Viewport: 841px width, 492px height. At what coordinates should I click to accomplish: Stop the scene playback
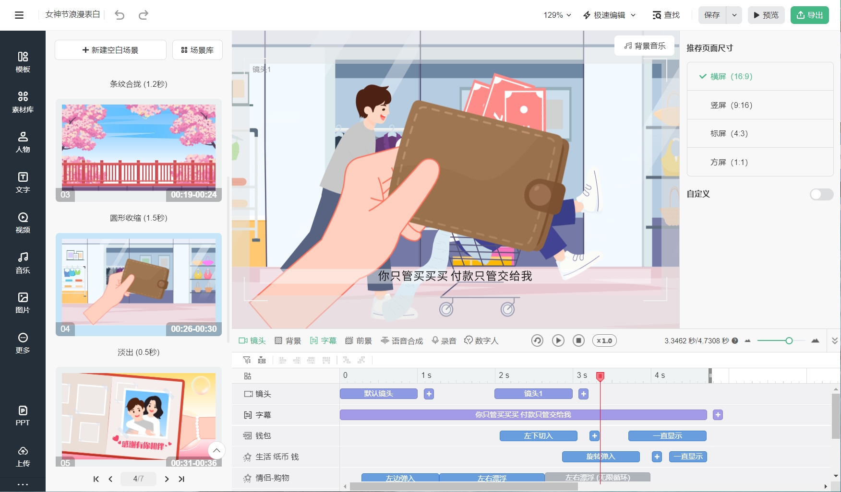(x=579, y=340)
